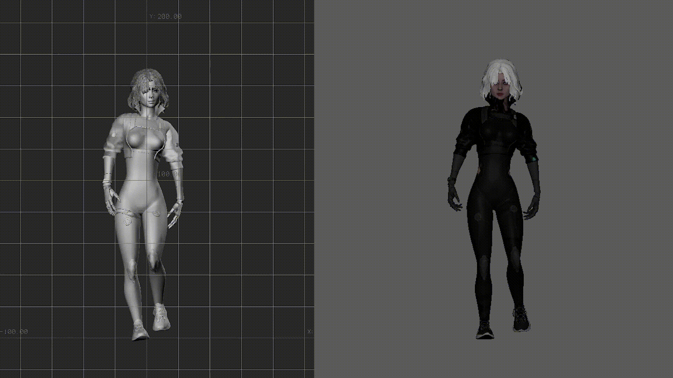The height and width of the screenshot is (378, 673).
Task: Click the -100.00 grid coordinate label
Action: [x=15, y=331]
